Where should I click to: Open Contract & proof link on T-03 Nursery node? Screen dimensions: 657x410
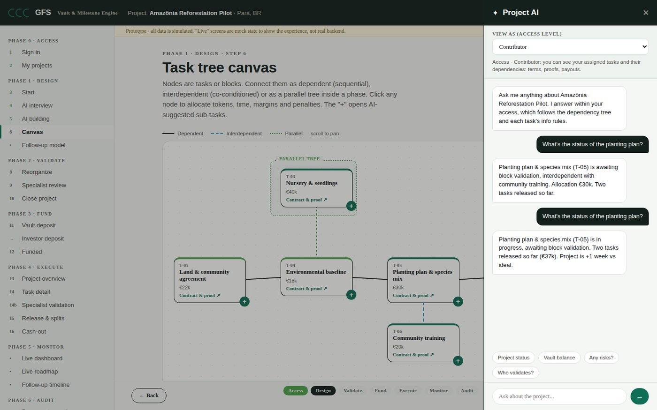click(x=306, y=200)
